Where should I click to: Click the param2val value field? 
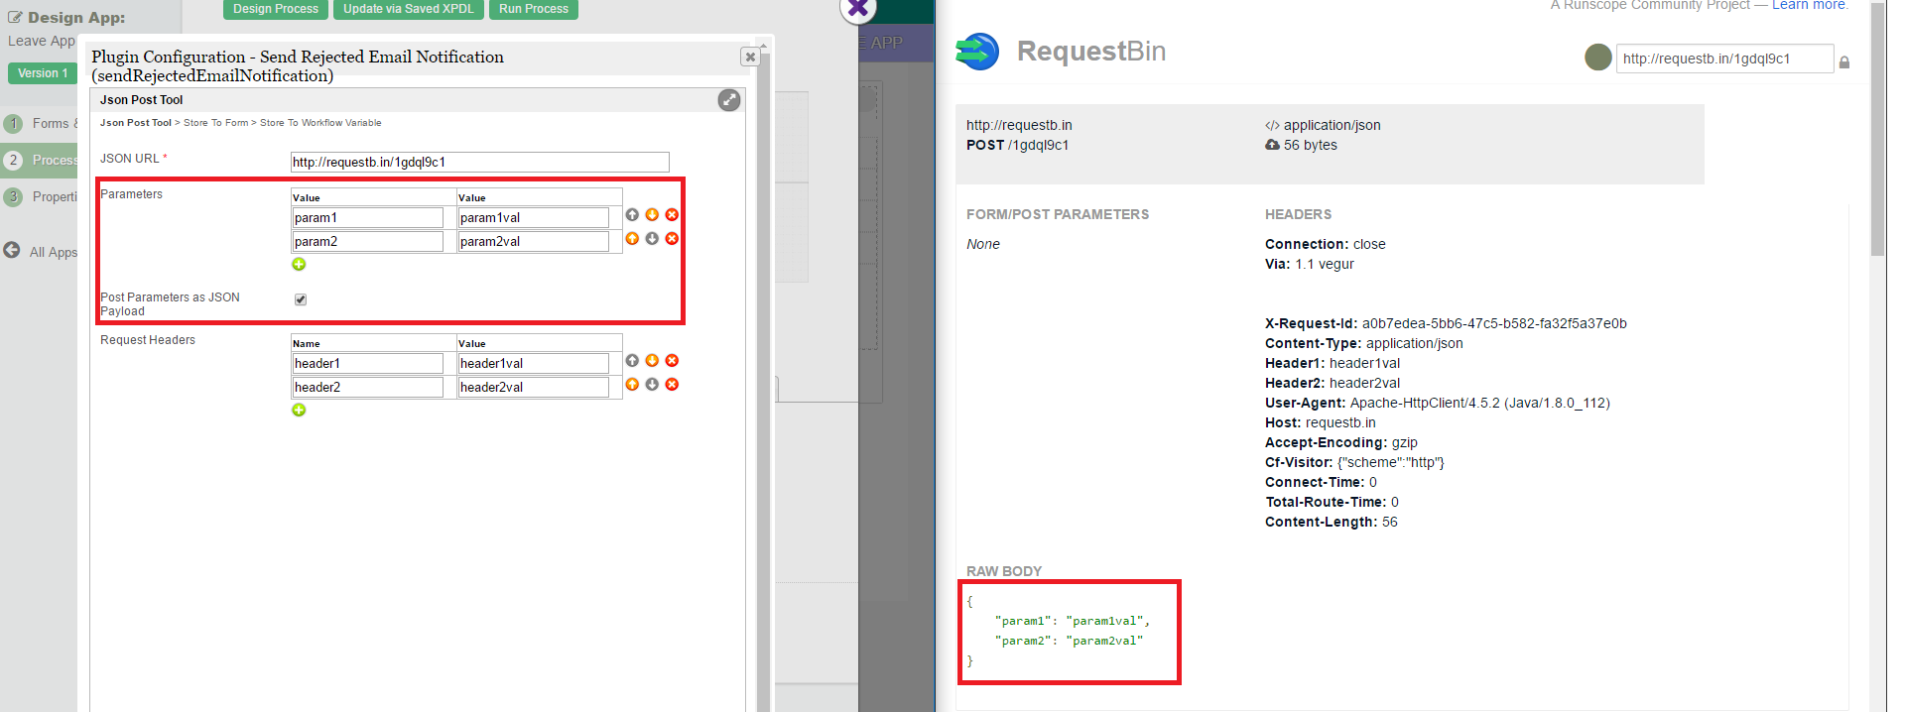[x=534, y=241]
